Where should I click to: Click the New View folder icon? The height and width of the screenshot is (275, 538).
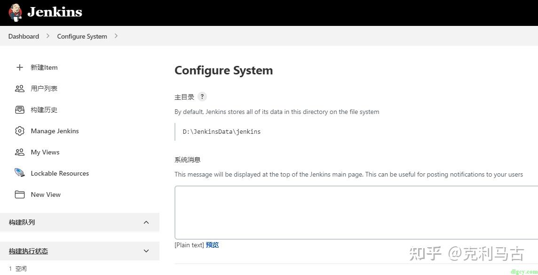tap(20, 194)
